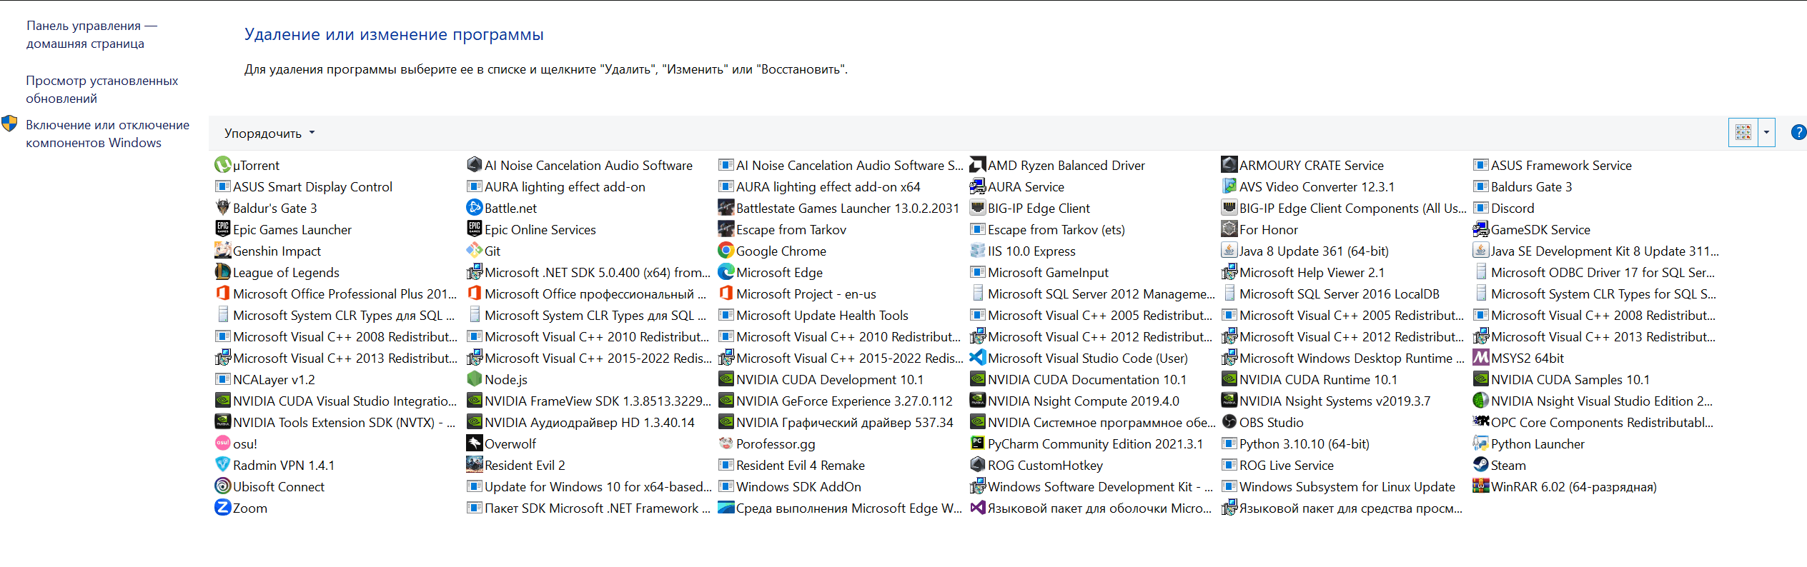This screenshot has height=567, width=1807.
Task: Select the Overwolf icon
Action: (475, 443)
